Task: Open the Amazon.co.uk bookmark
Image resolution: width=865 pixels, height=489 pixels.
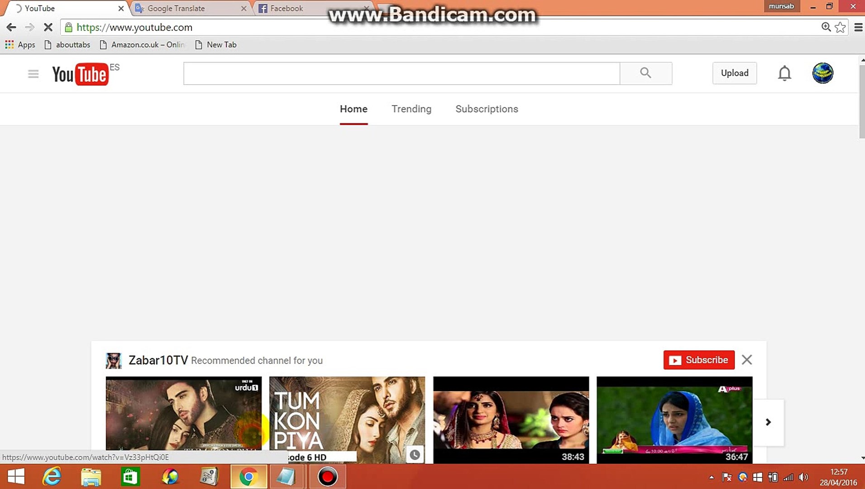Action: [x=142, y=45]
